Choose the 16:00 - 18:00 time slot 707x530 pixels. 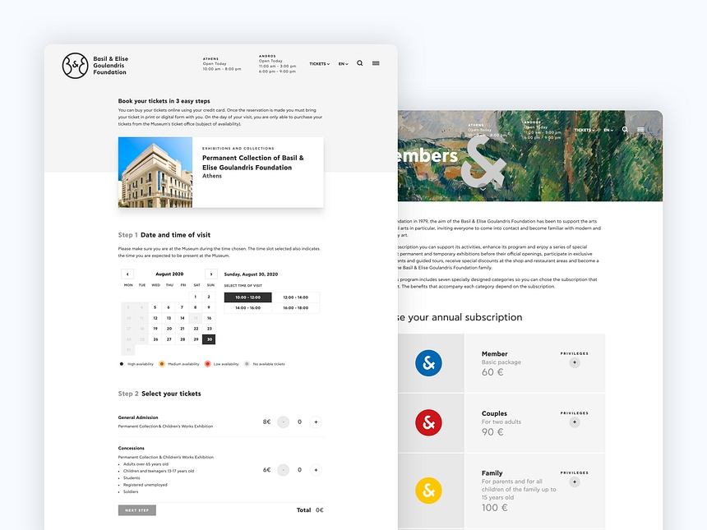coord(295,307)
